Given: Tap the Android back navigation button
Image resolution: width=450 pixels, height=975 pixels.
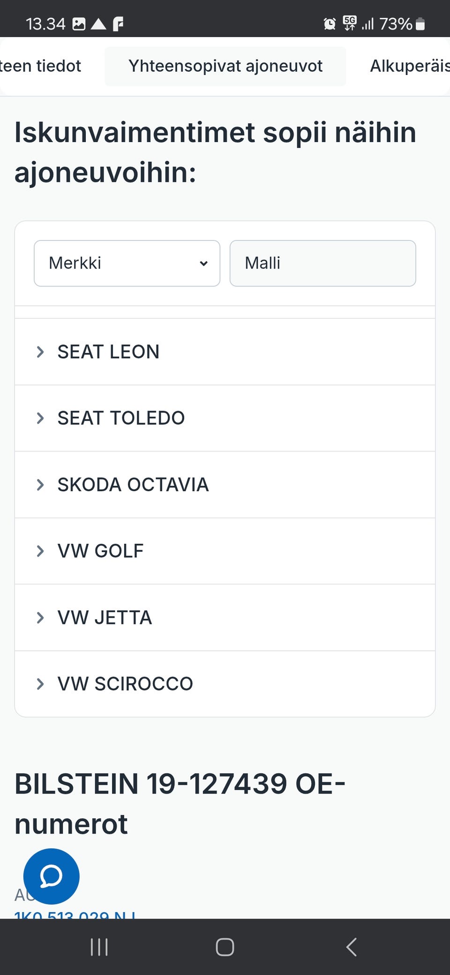Looking at the screenshot, I should click(x=351, y=946).
